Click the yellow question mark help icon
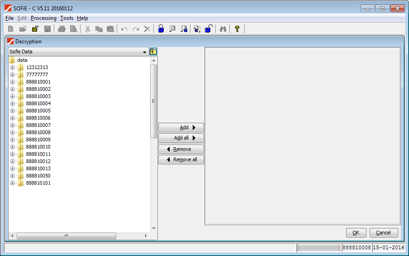Image resolution: width=409 pixels, height=256 pixels. coord(237,29)
